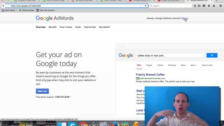Image resolution: width=224 pixels, height=126 pixels.
Task: Open Finder from the dock
Action: (62, 124)
